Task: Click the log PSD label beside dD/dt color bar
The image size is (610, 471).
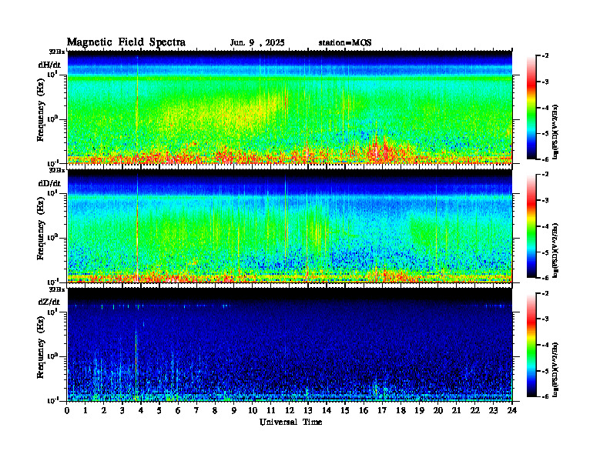Action: [x=556, y=250]
